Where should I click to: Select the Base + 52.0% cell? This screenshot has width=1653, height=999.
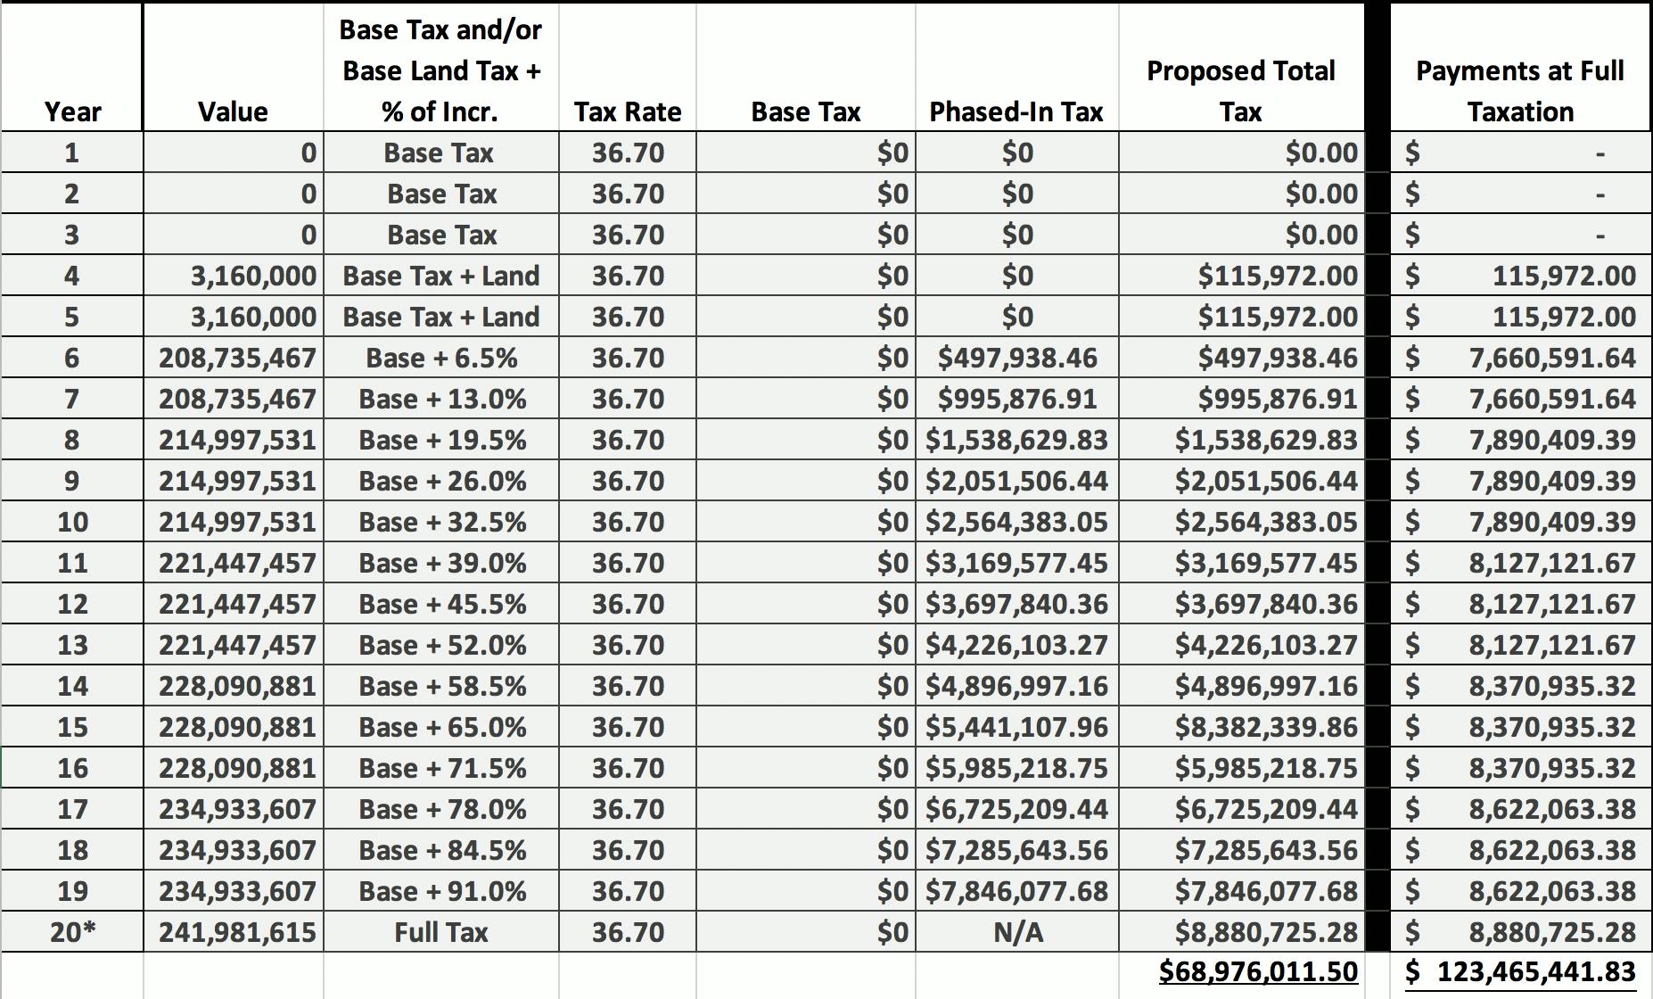[x=442, y=645]
